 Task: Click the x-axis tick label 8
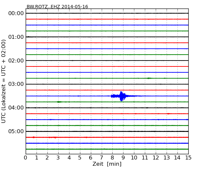112,158
